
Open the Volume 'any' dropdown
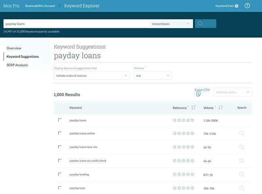[153, 76]
